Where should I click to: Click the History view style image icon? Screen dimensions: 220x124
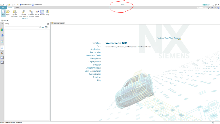46,27
